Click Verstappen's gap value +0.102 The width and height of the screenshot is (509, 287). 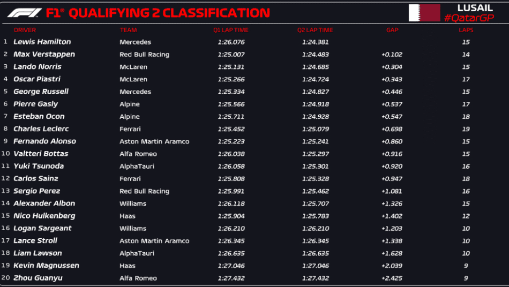pos(392,55)
